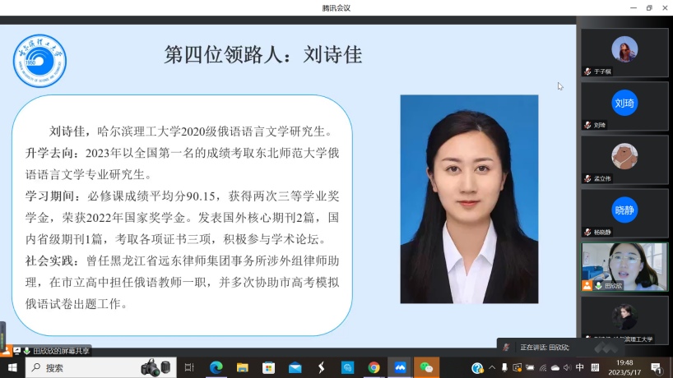Click 于子桐 participant tile

[624, 52]
